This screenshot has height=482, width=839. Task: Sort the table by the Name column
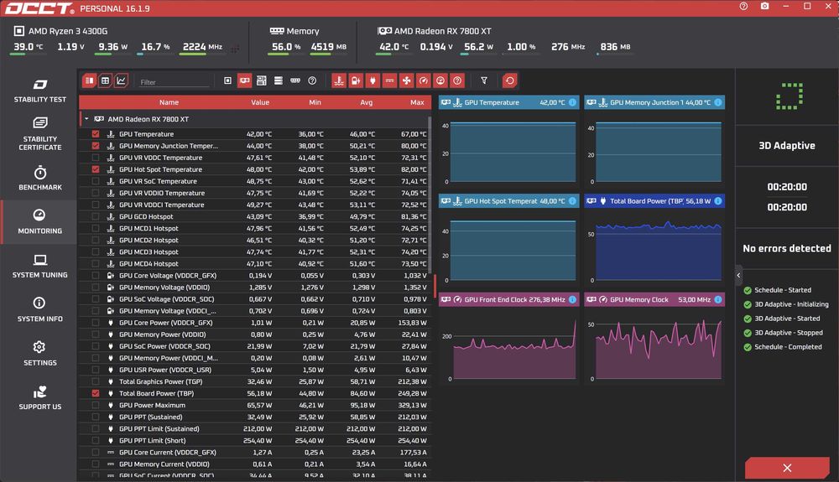169,102
